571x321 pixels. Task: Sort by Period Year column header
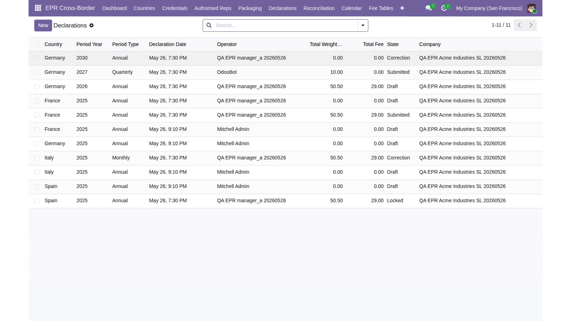click(89, 44)
